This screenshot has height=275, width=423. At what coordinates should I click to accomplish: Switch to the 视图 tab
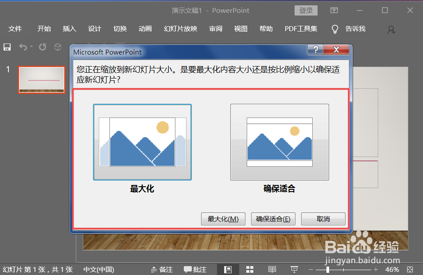pyautogui.click(x=241, y=29)
